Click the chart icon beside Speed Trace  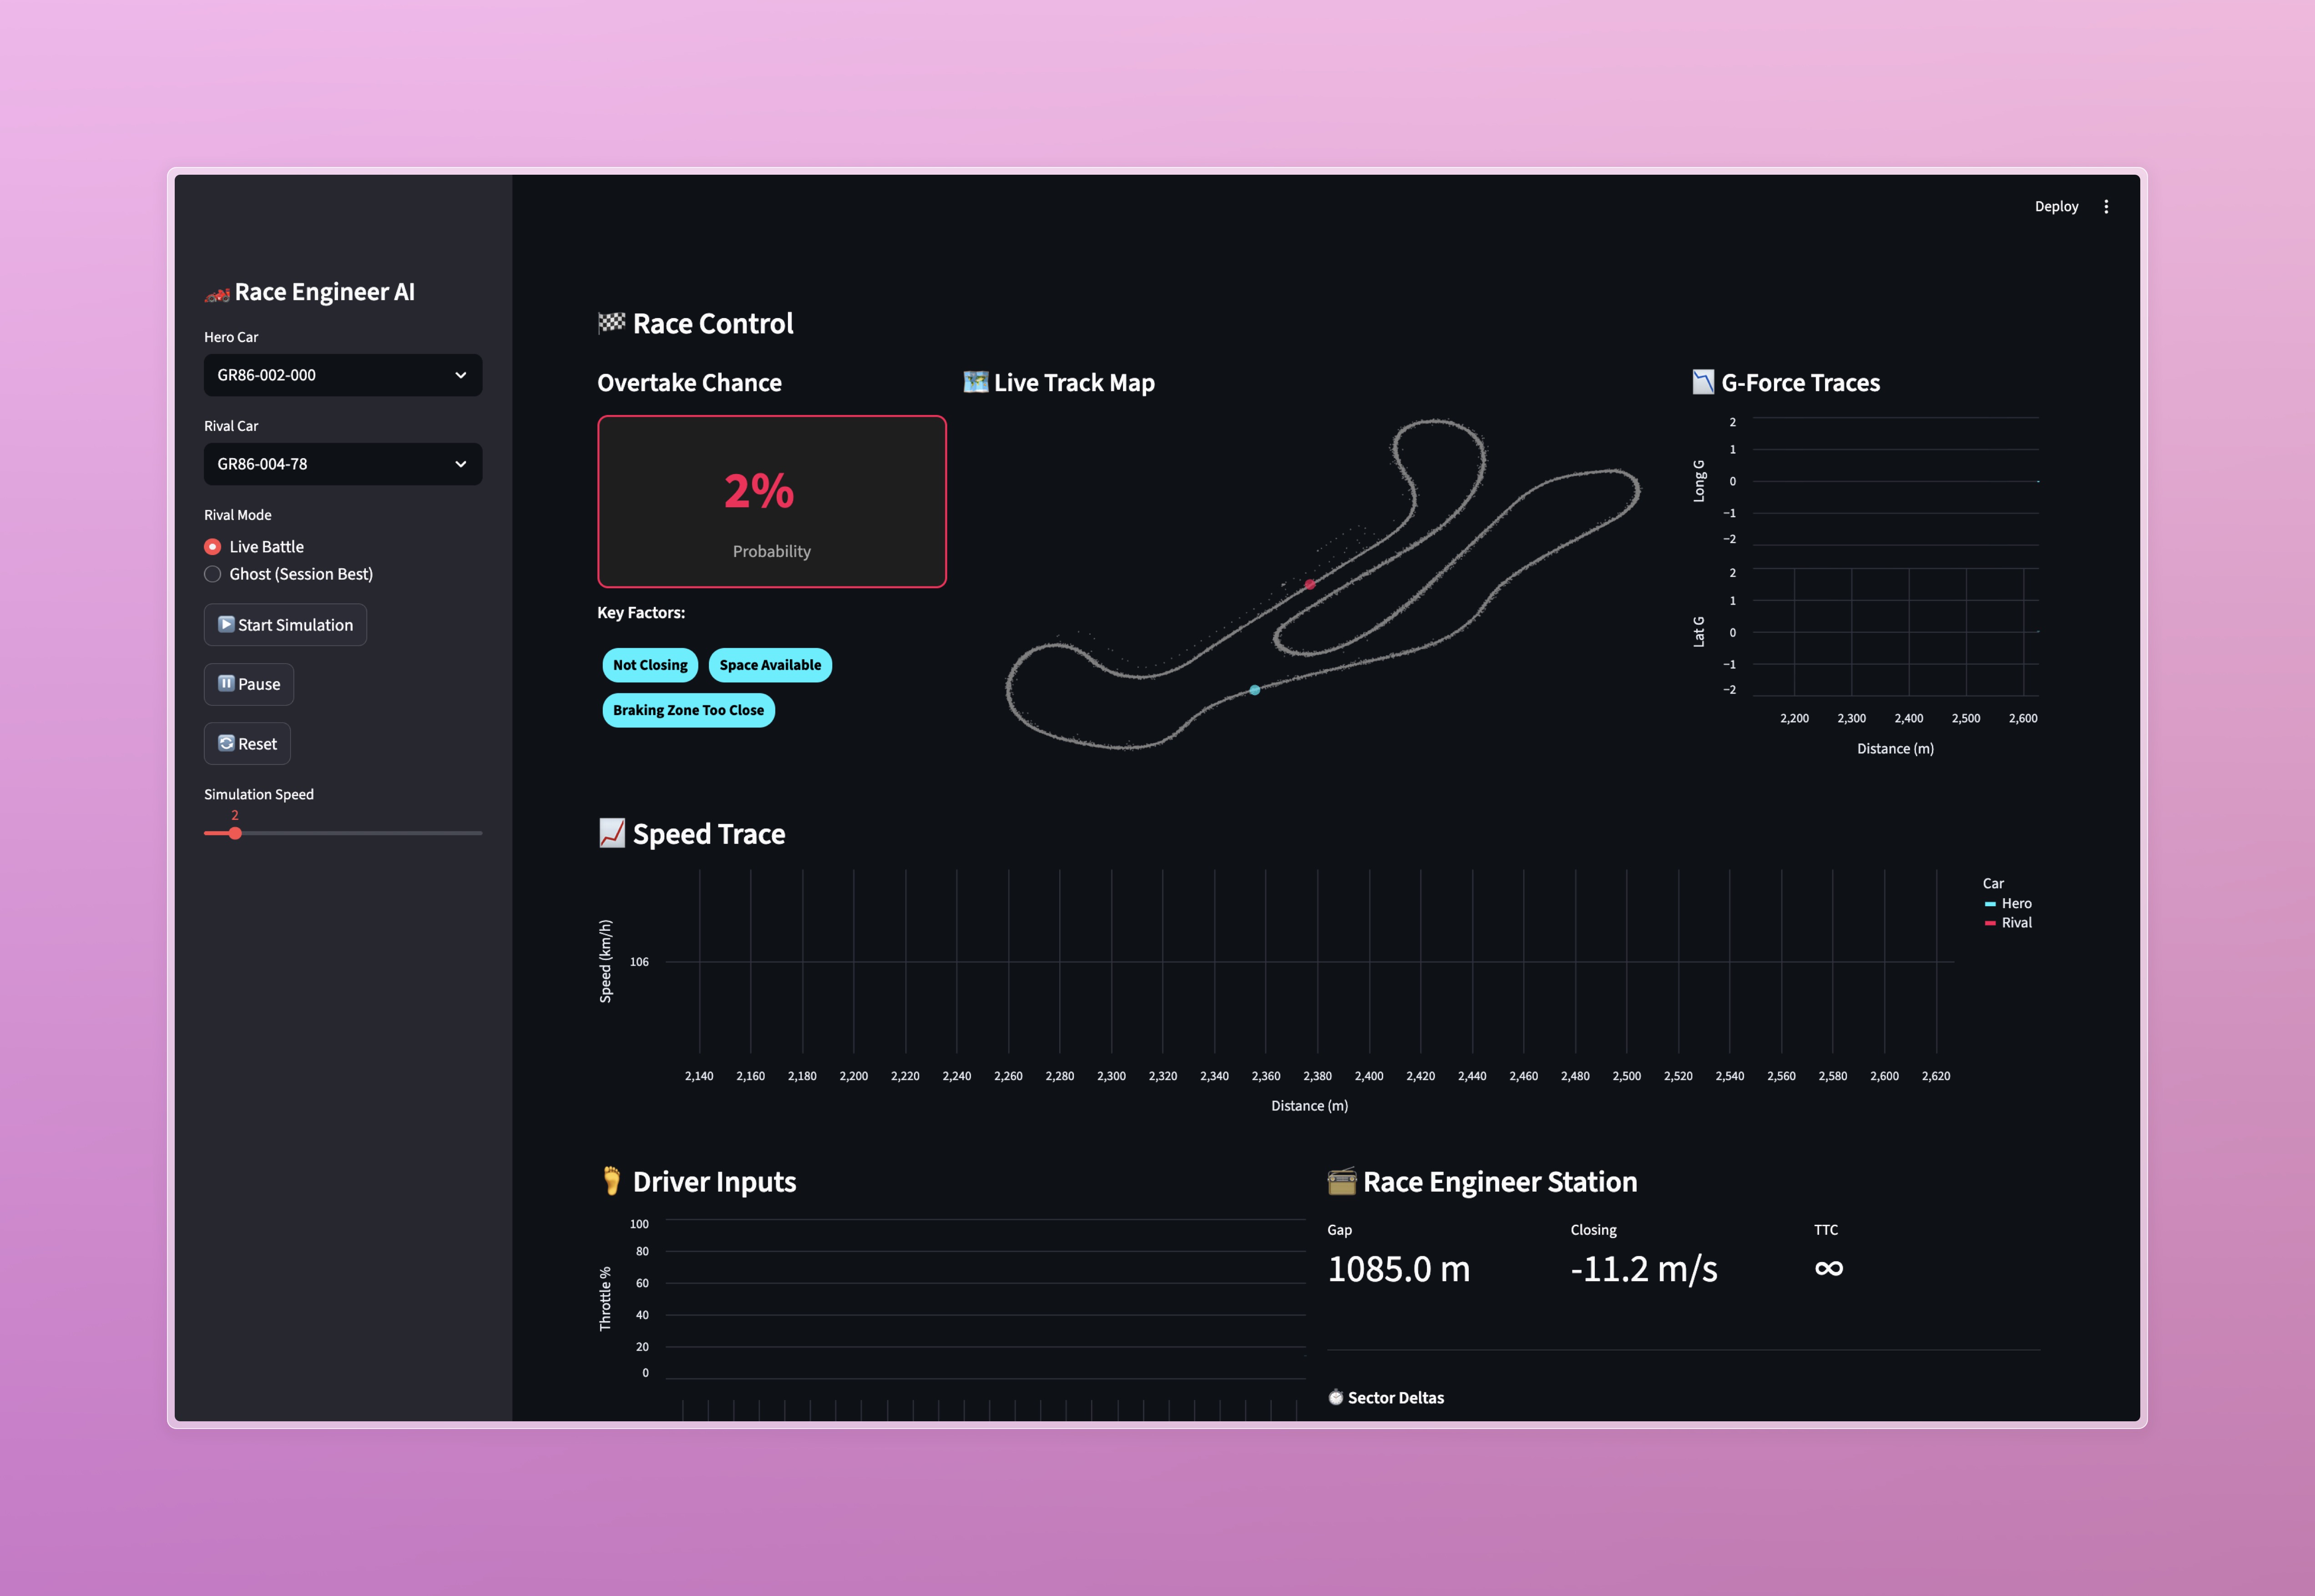click(611, 833)
